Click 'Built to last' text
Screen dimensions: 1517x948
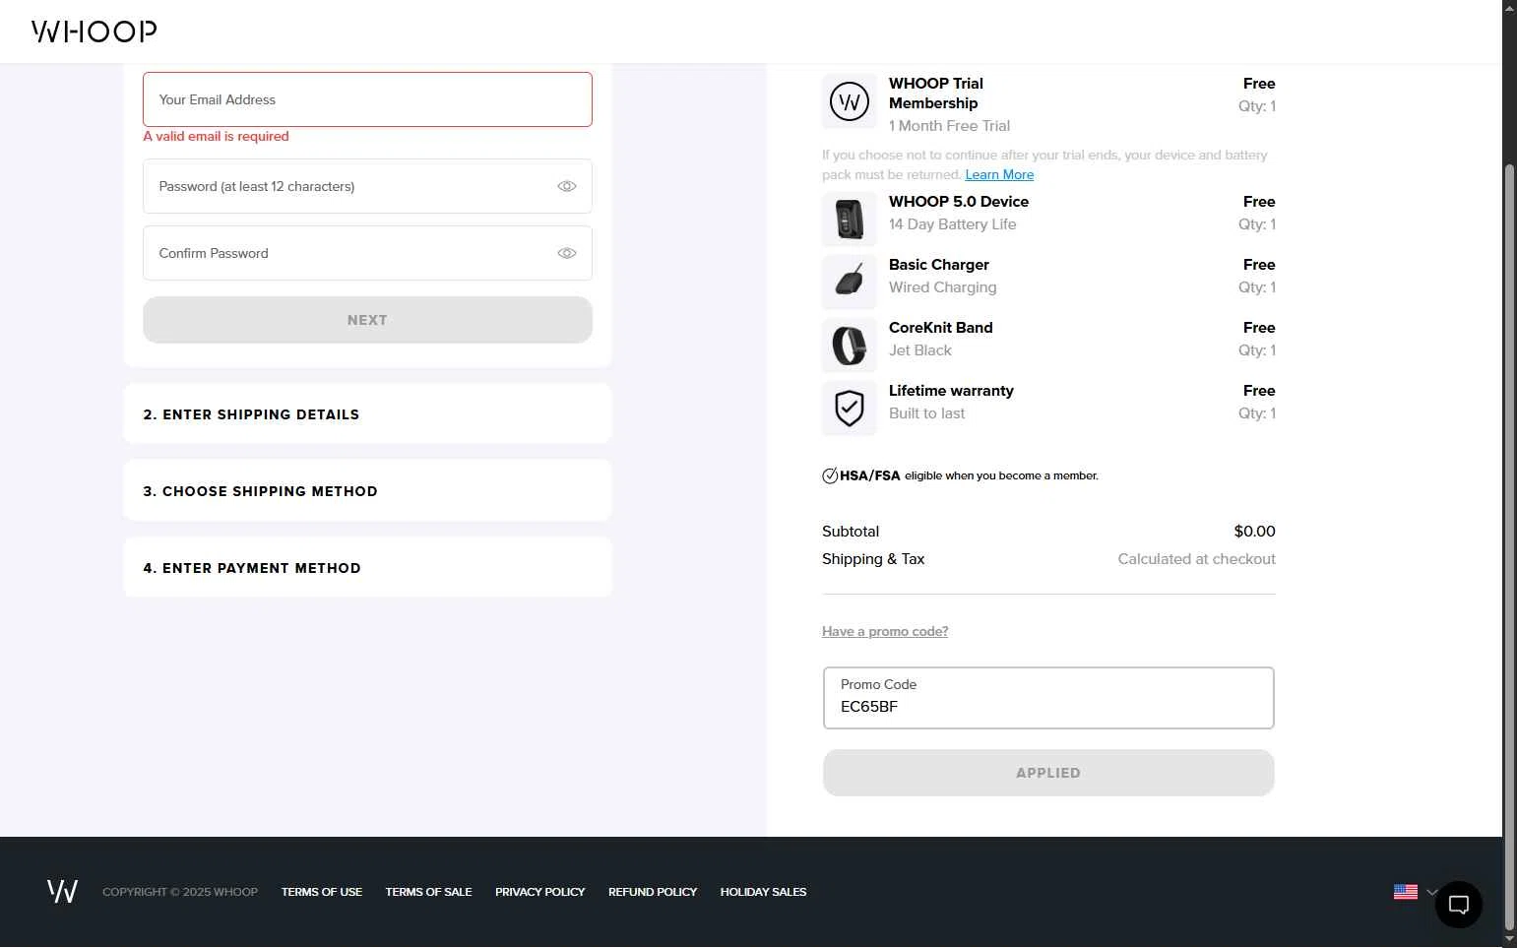point(926,413)
